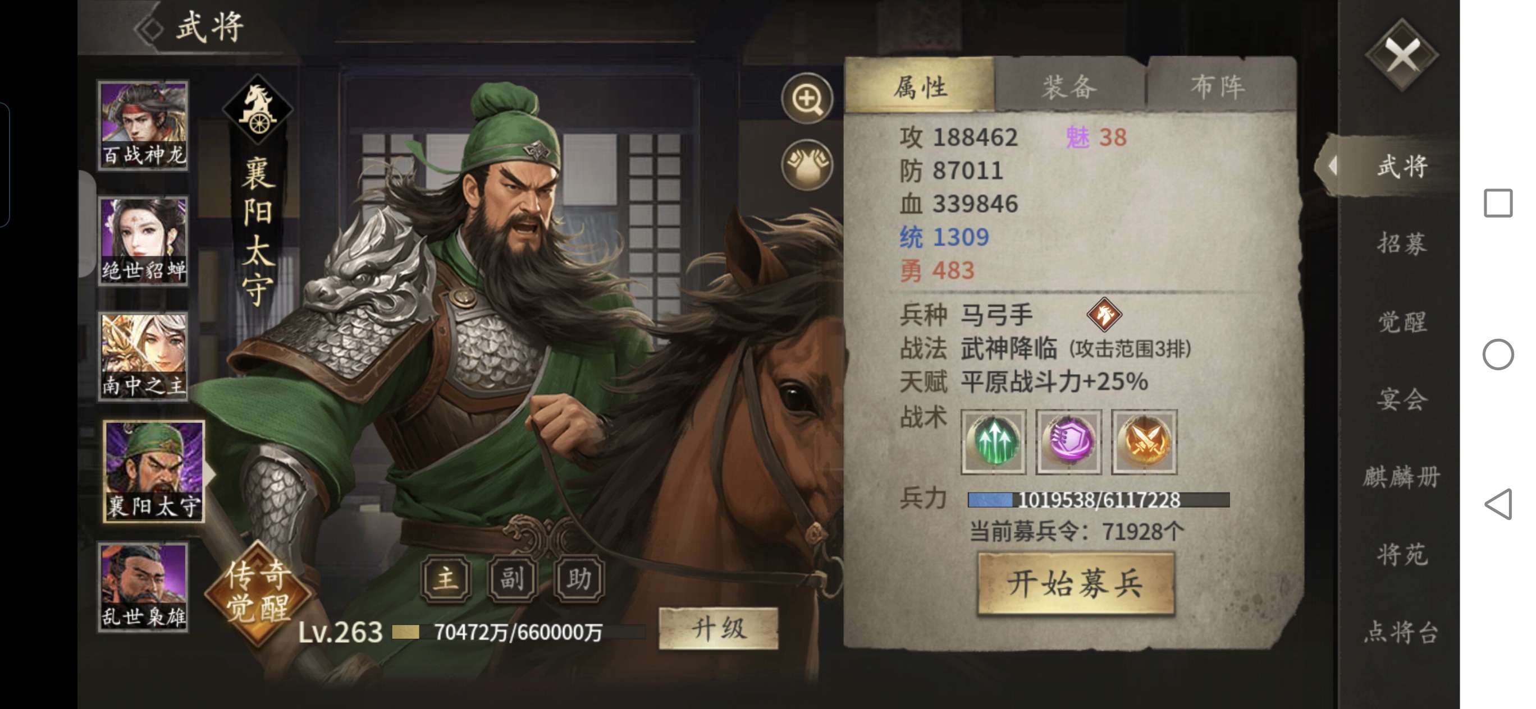The image size is (1536, 709).
Task: Tap the magnifier zoom icon
Action: pyautogui.click(x=807, y=99)
